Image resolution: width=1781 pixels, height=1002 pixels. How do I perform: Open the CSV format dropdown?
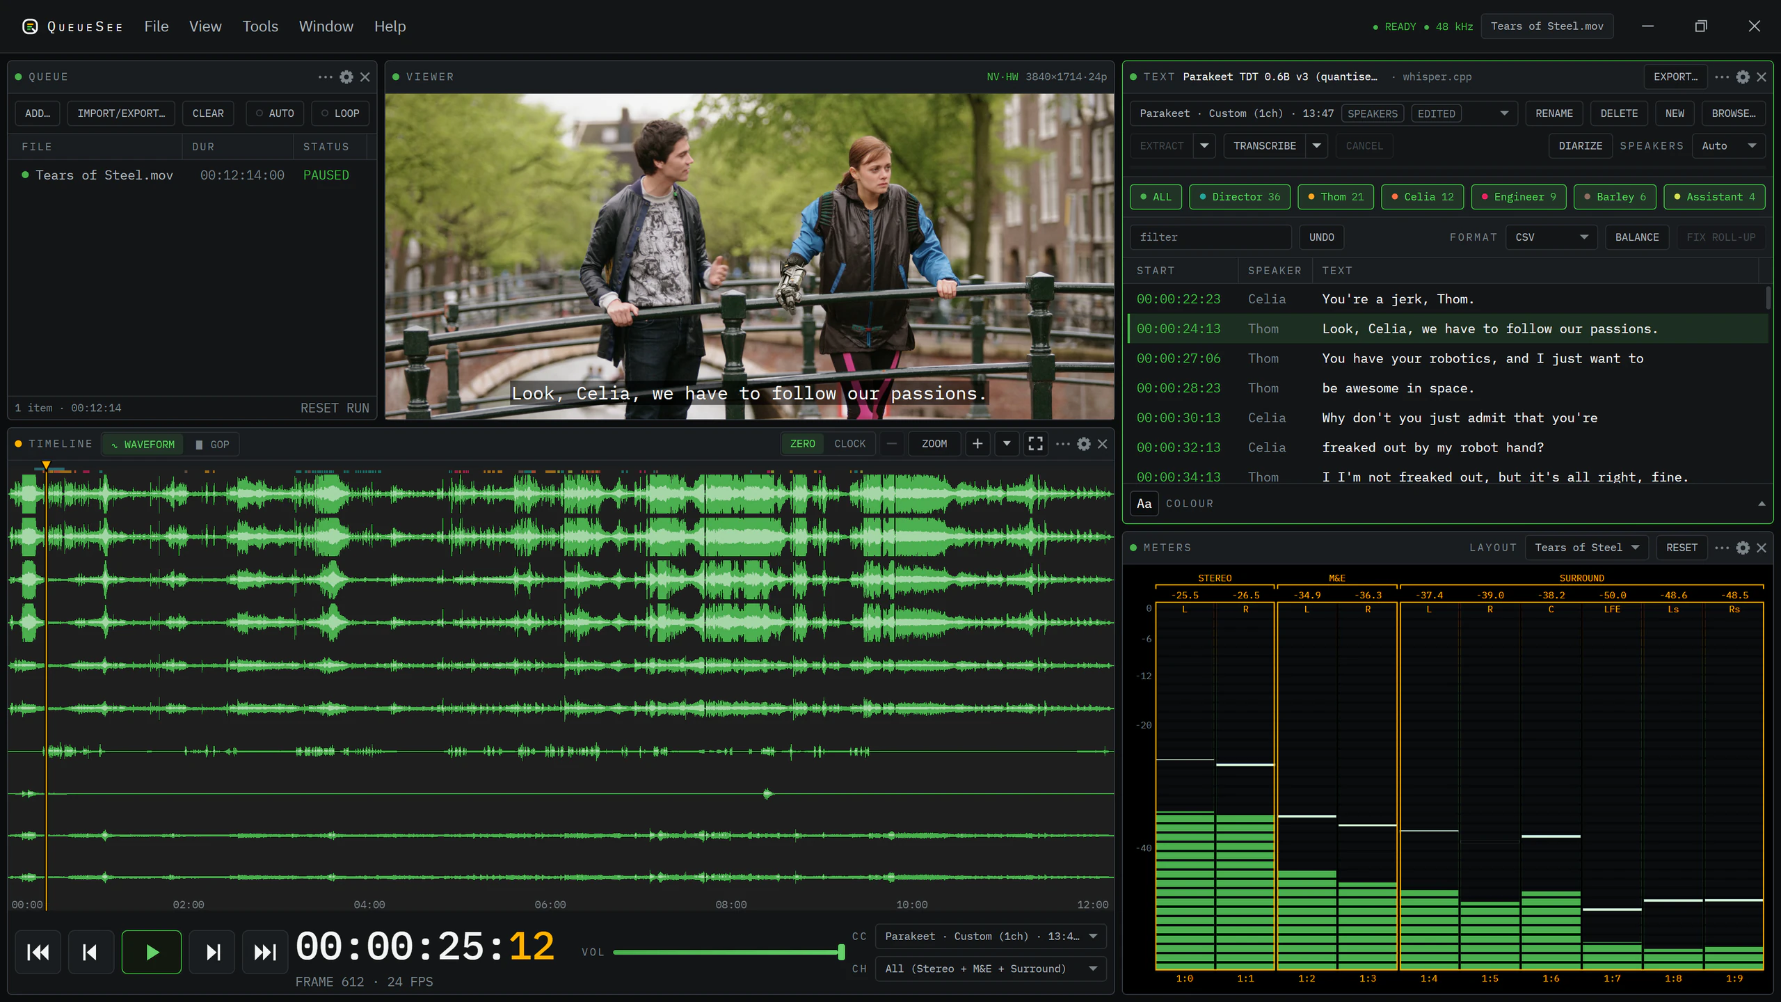1552,237
